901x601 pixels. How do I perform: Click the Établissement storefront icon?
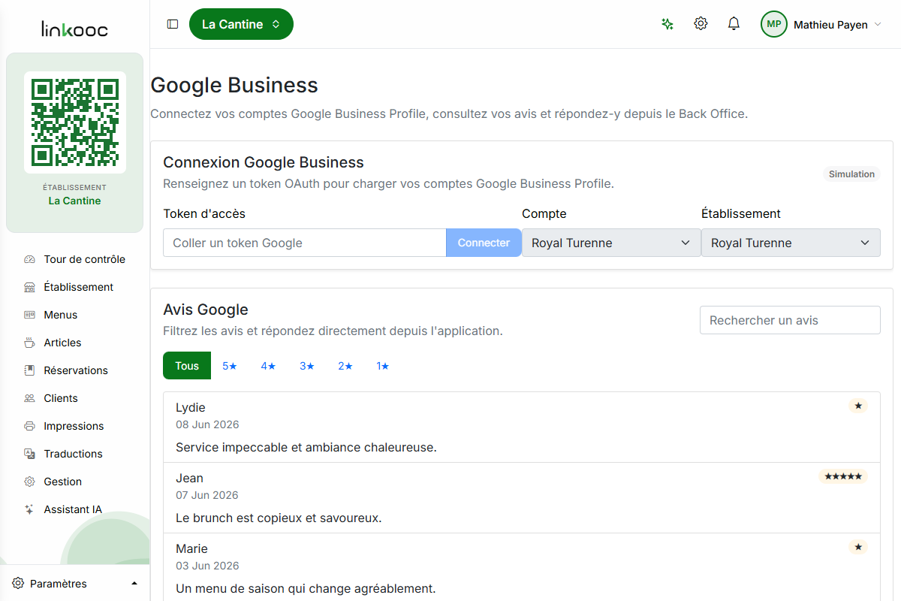[x=30, y=287]
